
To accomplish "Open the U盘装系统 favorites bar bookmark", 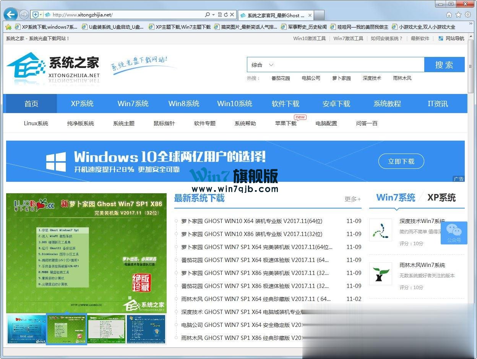I will tap(113, 27).
